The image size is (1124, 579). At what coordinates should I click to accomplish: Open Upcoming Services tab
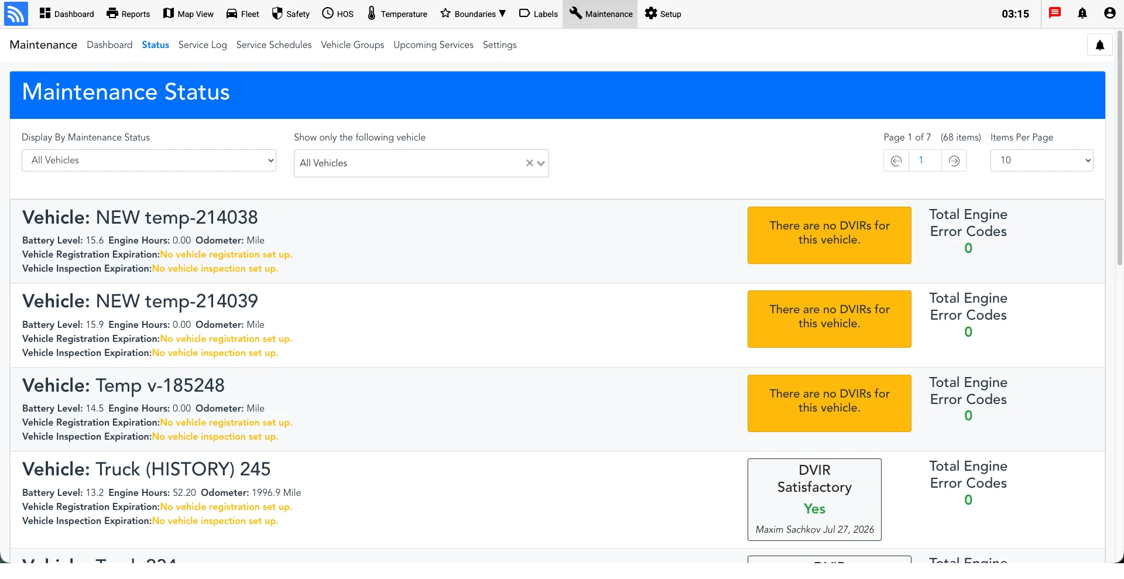click(x=433, y=44)
